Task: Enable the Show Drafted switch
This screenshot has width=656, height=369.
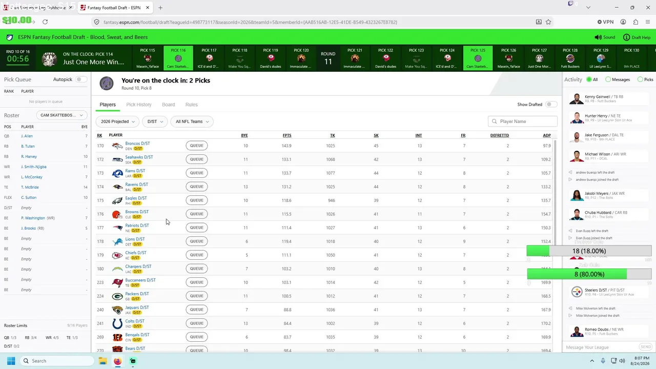Action: (551, 105)
